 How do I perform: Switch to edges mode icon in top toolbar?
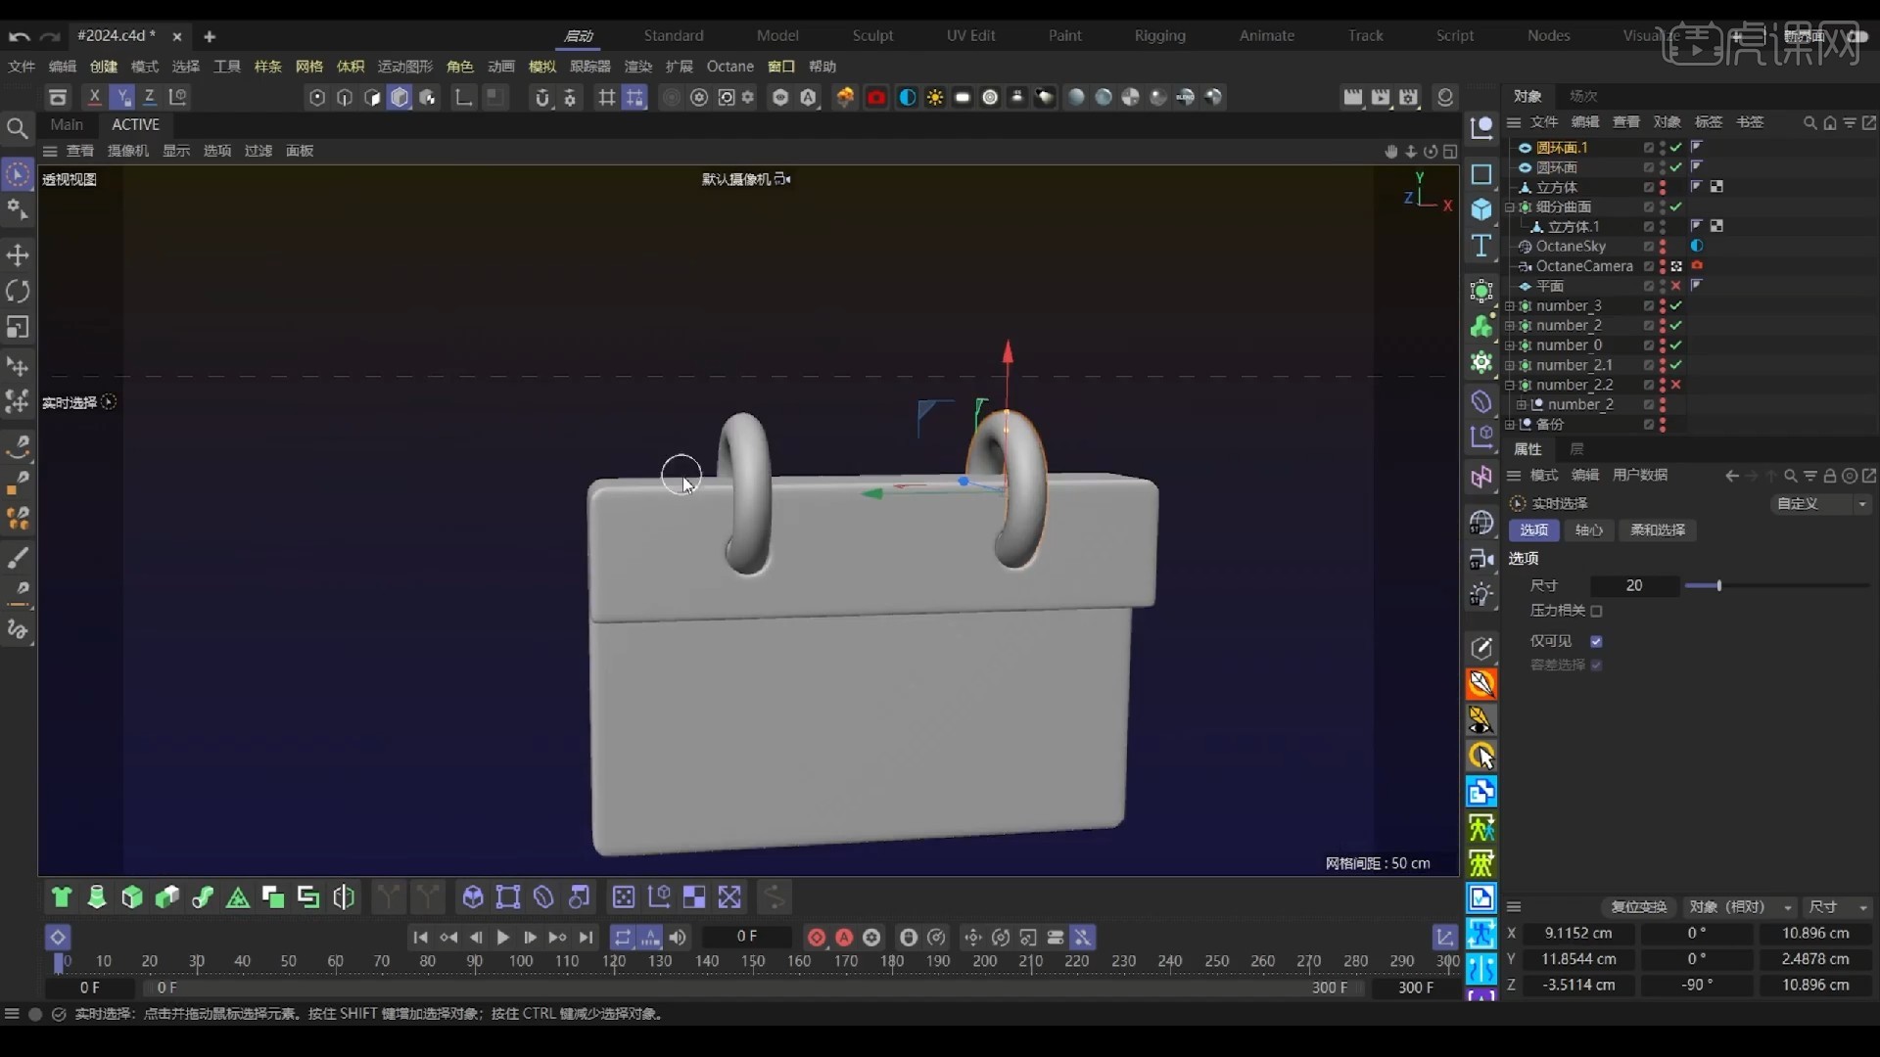tap(345, 97)
